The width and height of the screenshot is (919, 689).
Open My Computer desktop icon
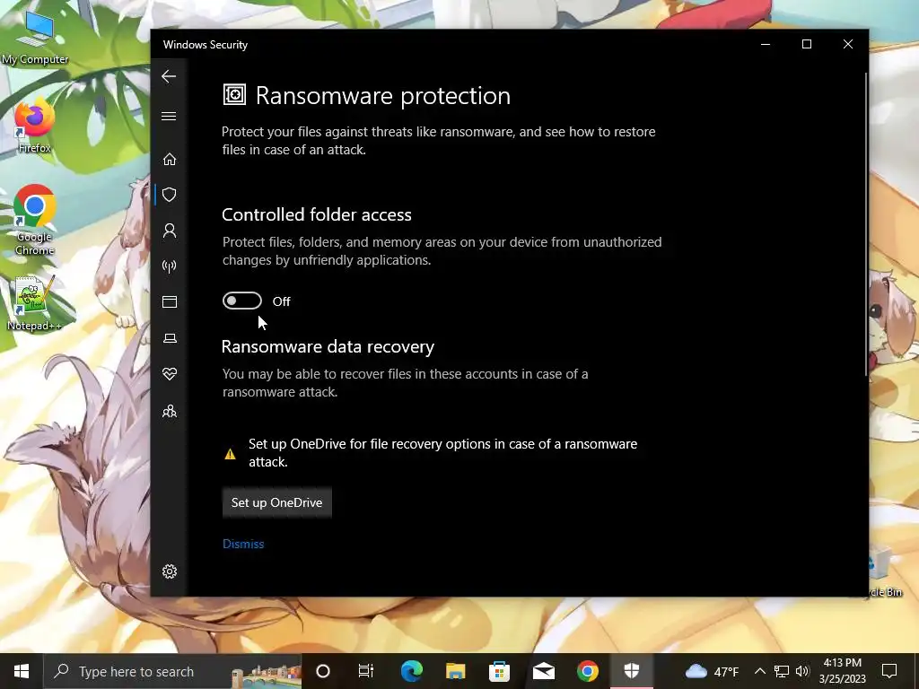click(x=35, y=38)
